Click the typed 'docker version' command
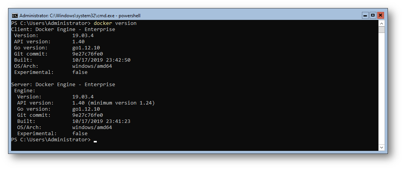404x170 pixels. (x=115, y=23)
